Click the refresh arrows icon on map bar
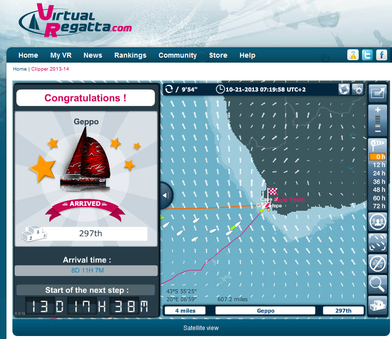The image size is (392, 339). pyautogui.click(x=169, y=89)
